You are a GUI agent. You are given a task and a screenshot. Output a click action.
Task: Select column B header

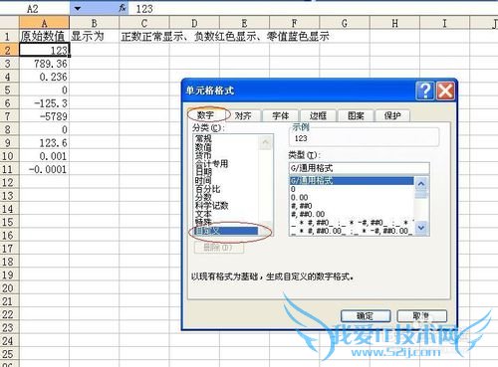pos(95,23)
